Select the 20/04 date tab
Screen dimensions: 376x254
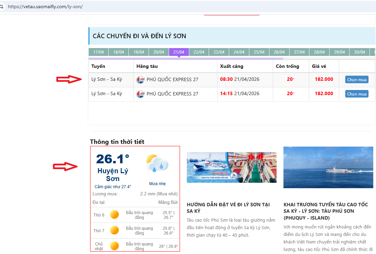click(x=159, y=52)
